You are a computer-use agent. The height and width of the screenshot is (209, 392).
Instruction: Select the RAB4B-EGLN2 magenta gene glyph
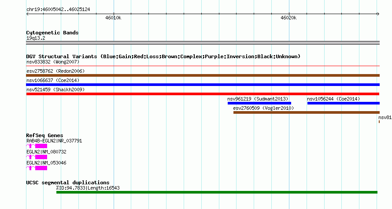[37, 146]
